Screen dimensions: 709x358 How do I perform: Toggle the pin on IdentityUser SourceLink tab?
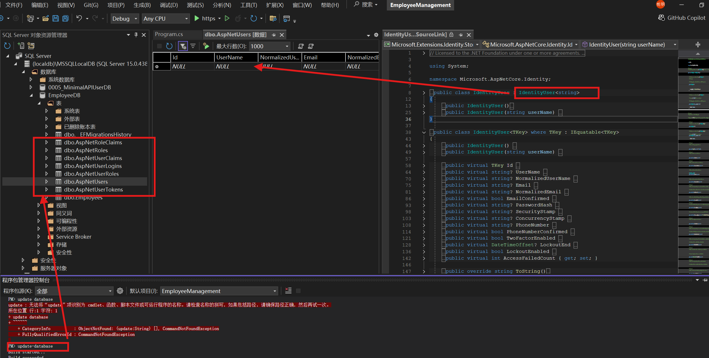click(x=461, y=35)
